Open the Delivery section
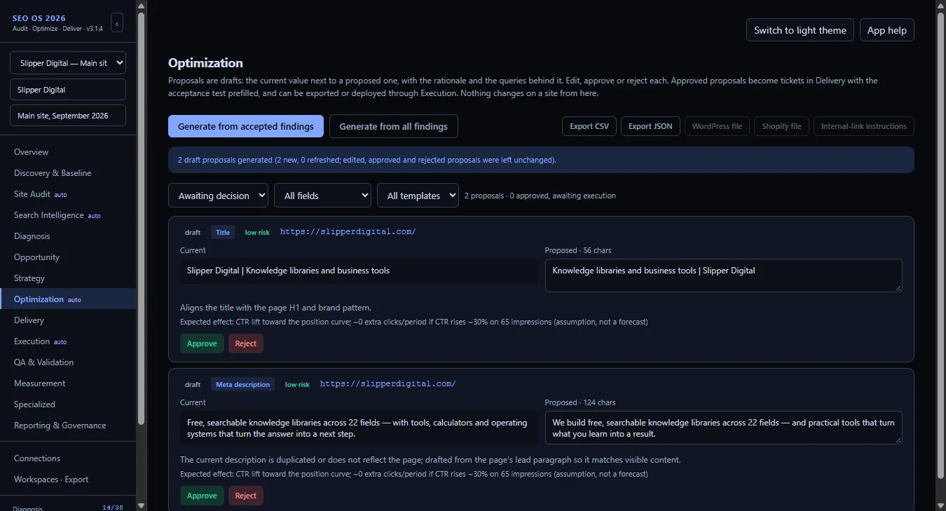 (x=68, y=320)
